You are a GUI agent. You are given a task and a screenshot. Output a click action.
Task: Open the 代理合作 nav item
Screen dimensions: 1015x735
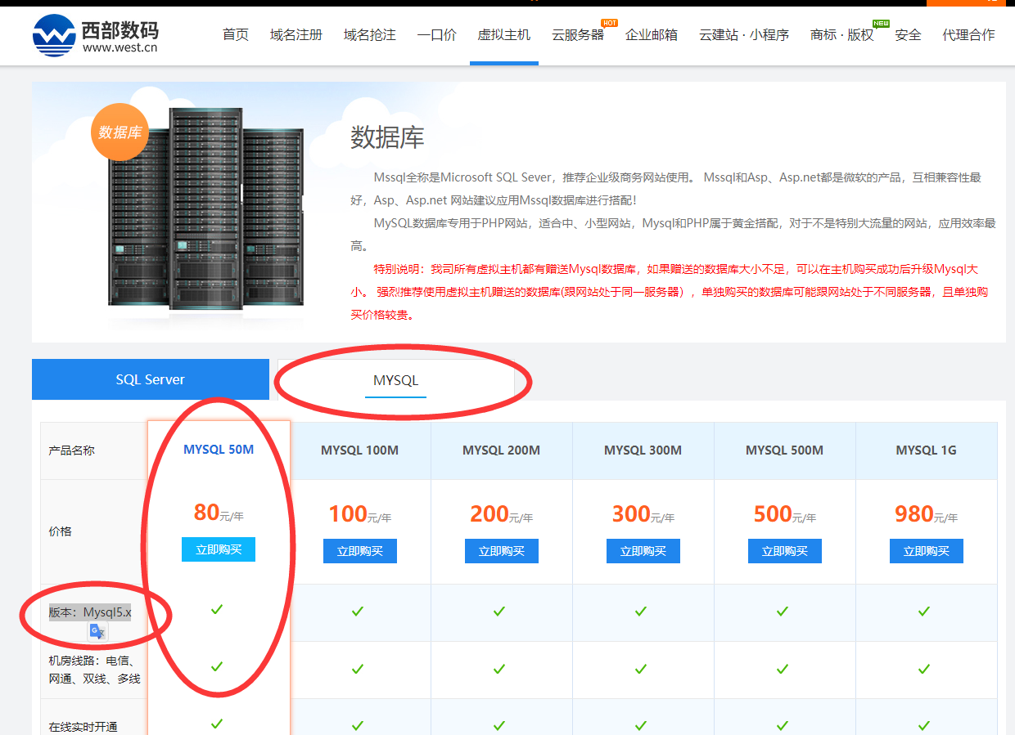969,34
